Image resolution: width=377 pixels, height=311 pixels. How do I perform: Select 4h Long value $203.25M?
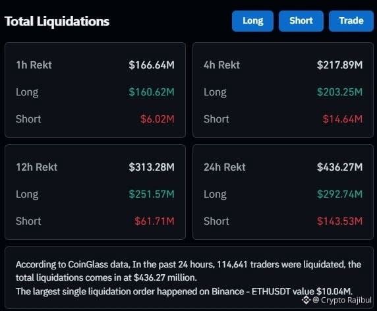tap(339, 92)
